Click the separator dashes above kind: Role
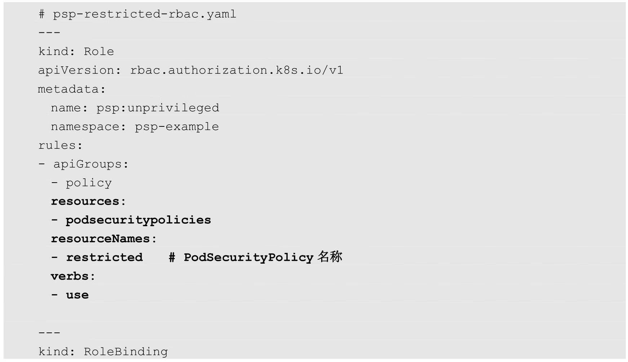 pos(49,33)
